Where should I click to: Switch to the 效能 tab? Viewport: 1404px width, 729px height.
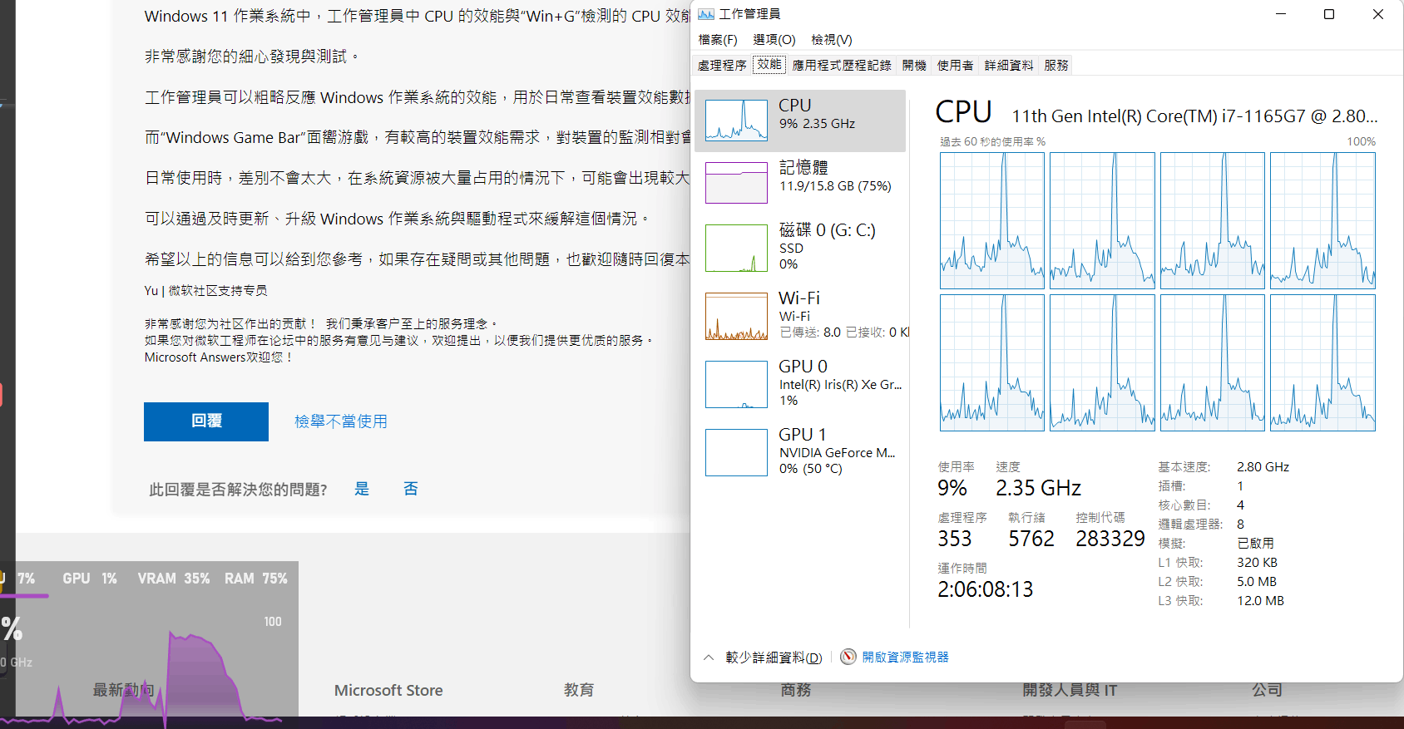pos(769,65)
